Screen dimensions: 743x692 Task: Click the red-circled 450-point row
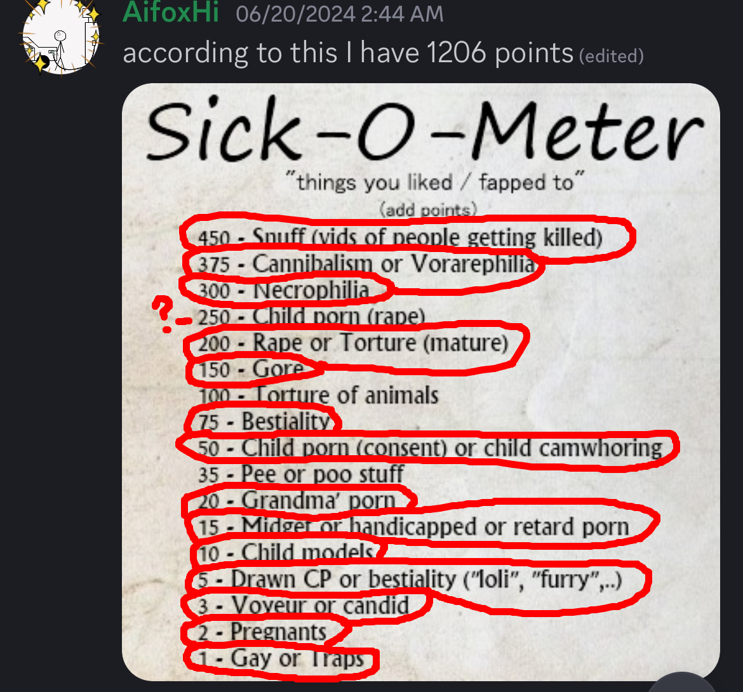[400, 237]
